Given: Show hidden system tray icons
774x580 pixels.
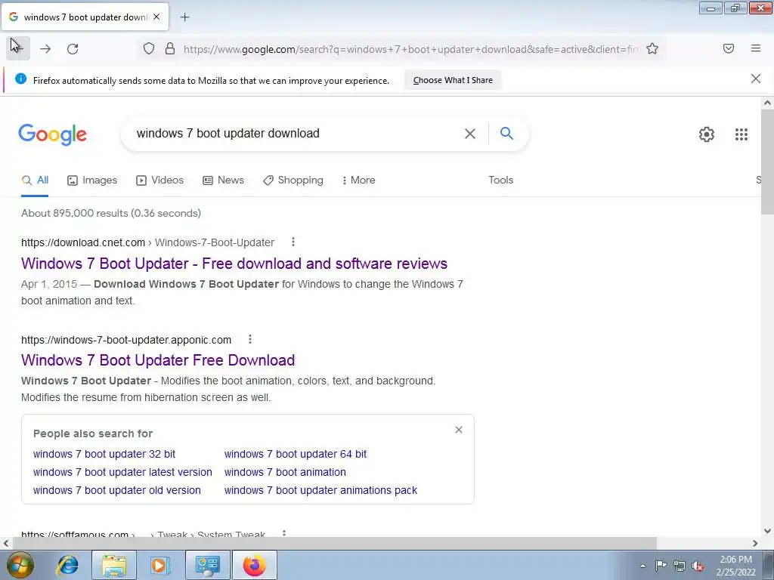Looking at the screenshot, I should pyautogui.click(x=642, y=566).
